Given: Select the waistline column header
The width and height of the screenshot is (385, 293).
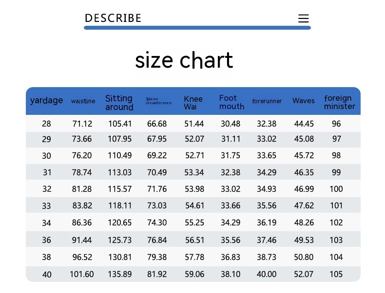Looking at the screenshot, I should pos(83,101).
